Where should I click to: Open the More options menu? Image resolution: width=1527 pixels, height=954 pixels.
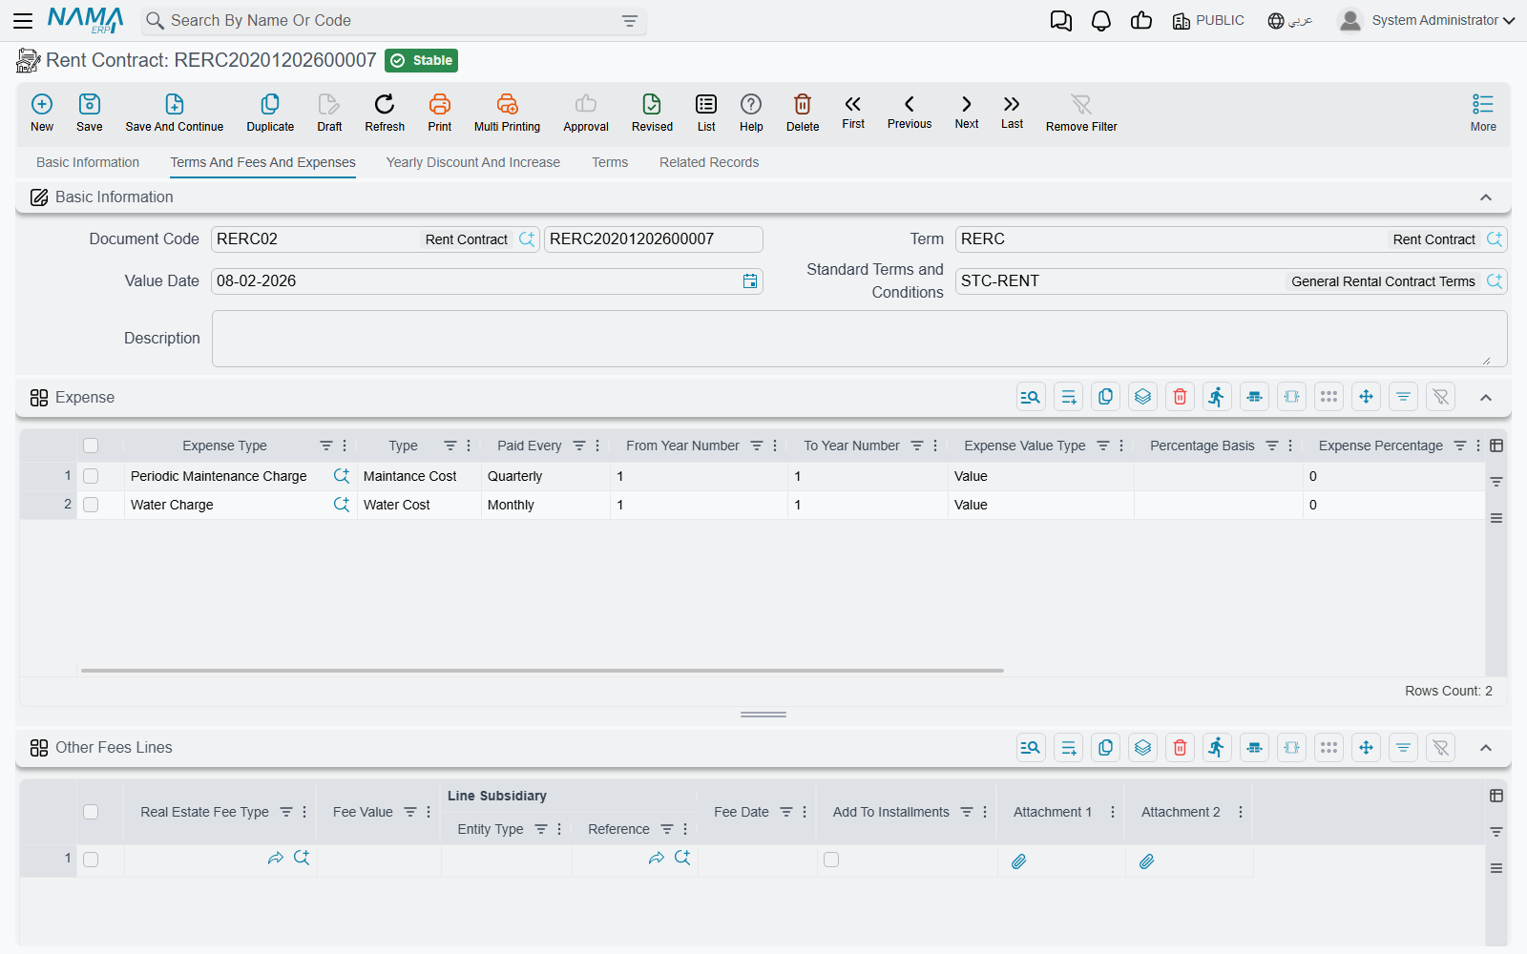click(1483, 113)
